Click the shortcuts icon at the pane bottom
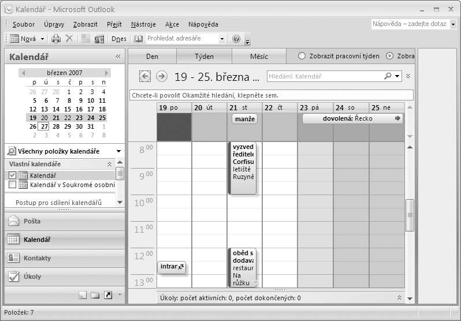The width and height of the screenshot is (461, 321). pos(108,295)
